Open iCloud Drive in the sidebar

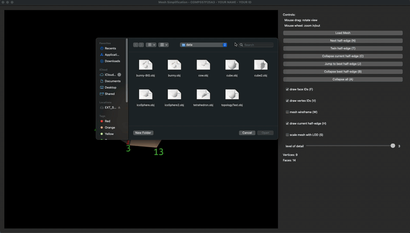[108, 74]
